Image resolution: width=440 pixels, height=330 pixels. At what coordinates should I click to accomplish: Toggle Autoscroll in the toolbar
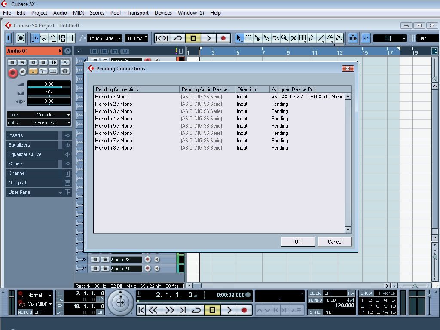click(x=353, y=38)
